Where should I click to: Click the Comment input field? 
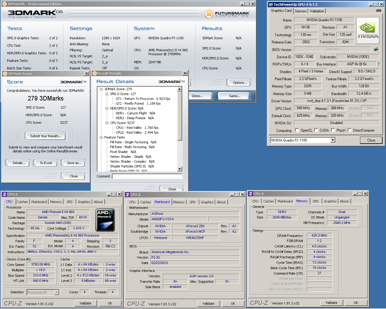pyautogui.click(x=147, y=176)
